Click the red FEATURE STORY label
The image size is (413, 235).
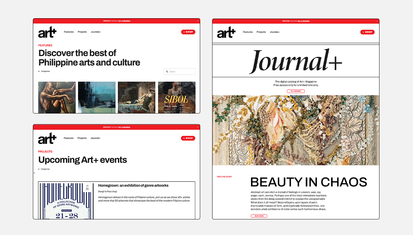[224, 177]
